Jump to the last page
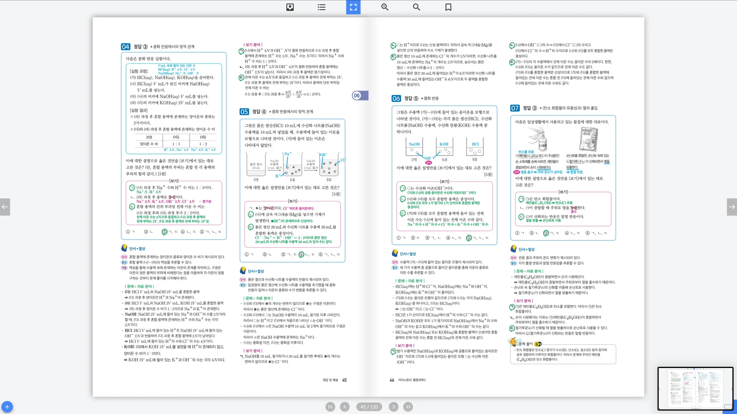737x414 pixels. pyautogui.click(x=408, y=407)
